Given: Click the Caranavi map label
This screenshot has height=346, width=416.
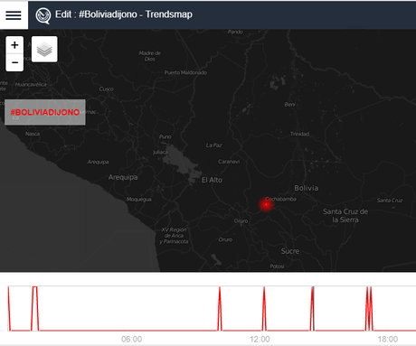Looking at the screenshot, I should coord(229,162).
